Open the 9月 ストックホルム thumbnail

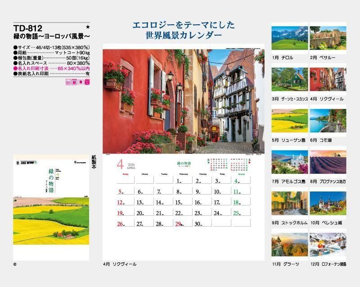[289, 203]
